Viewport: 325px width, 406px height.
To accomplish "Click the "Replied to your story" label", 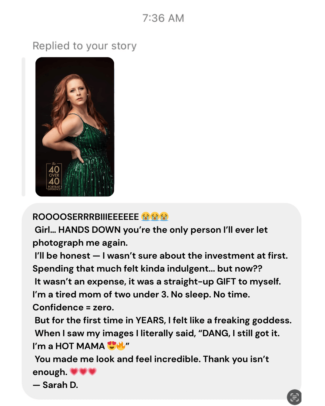I will click(85, 46).
